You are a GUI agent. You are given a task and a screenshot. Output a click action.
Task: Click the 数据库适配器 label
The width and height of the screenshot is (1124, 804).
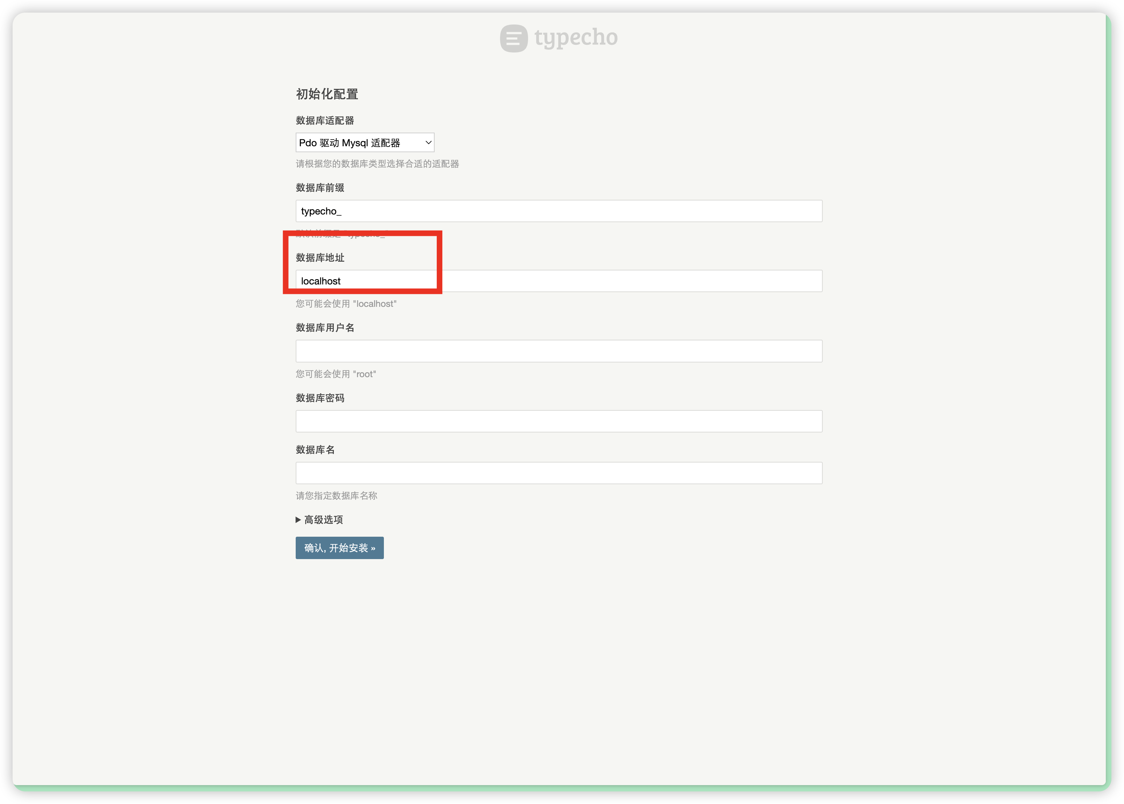click(325, 121)
